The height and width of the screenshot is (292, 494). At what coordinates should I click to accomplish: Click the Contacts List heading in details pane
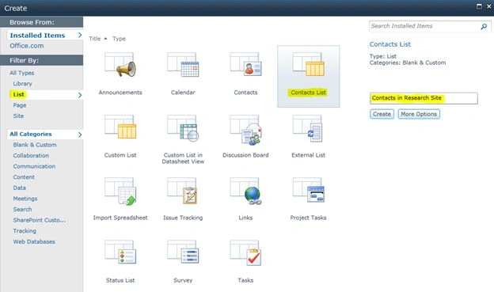tap(390, 44)
